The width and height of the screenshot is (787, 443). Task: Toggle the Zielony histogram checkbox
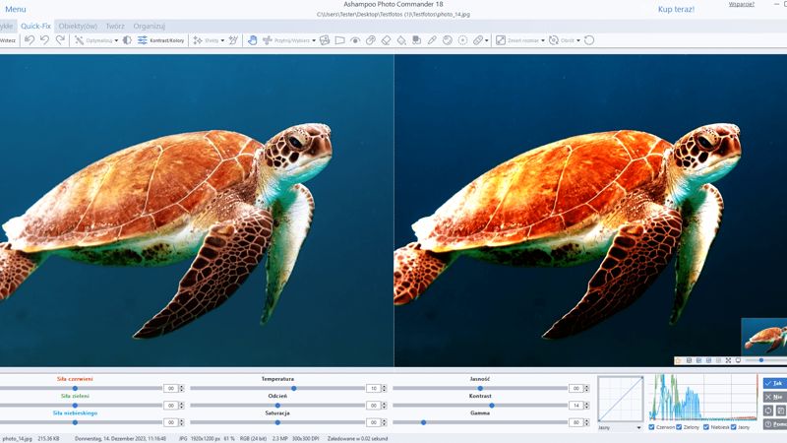pyautogui.click(x=679, y=427)
